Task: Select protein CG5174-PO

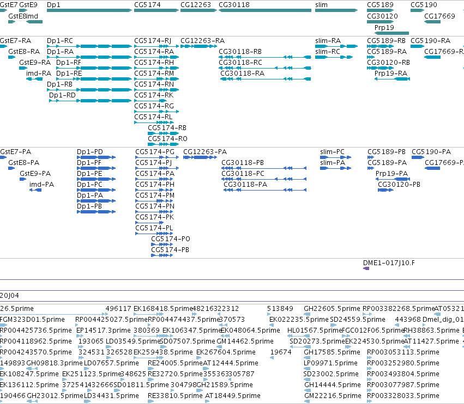Action: coord(162,244)
